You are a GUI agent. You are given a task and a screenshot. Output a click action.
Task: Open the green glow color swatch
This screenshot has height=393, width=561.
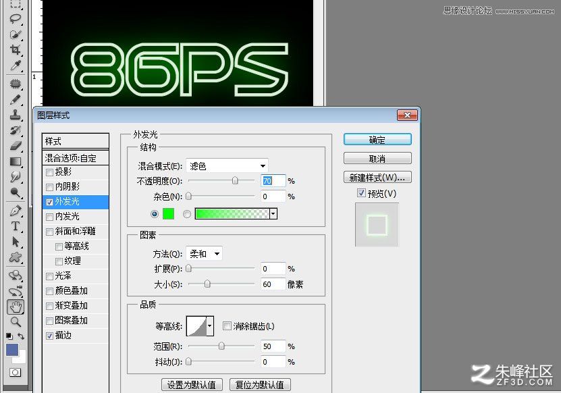(x=168, y=213)
